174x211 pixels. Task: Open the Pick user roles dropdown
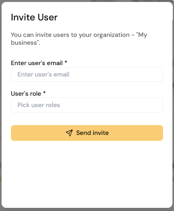pos(87,105)
